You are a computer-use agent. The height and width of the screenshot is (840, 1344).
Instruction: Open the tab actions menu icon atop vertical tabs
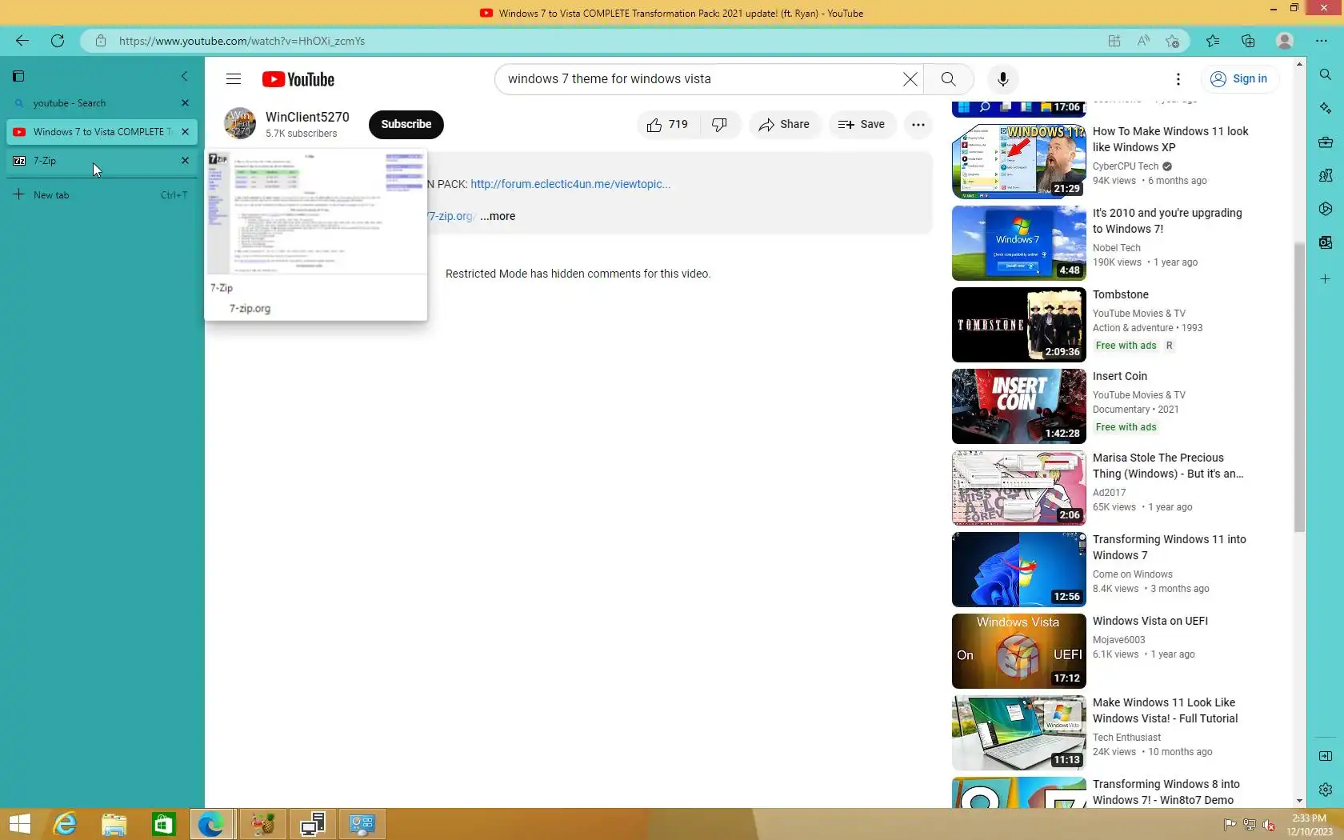pyautogui.click(x=18, y=76)
